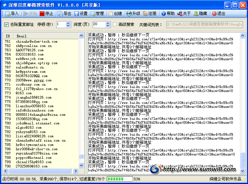Select row 785 hr@citymountain.com
This screenshot has height=184, width=248.
click(x=41, y=145)
